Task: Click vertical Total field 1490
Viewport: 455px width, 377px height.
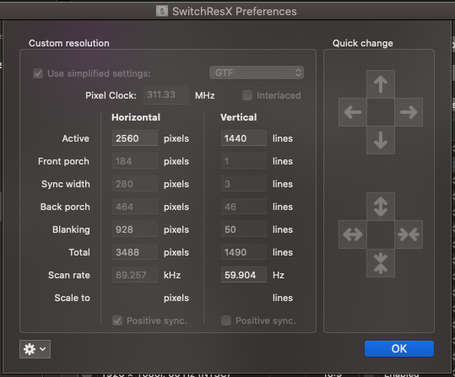Action: [x=244, y=252]
